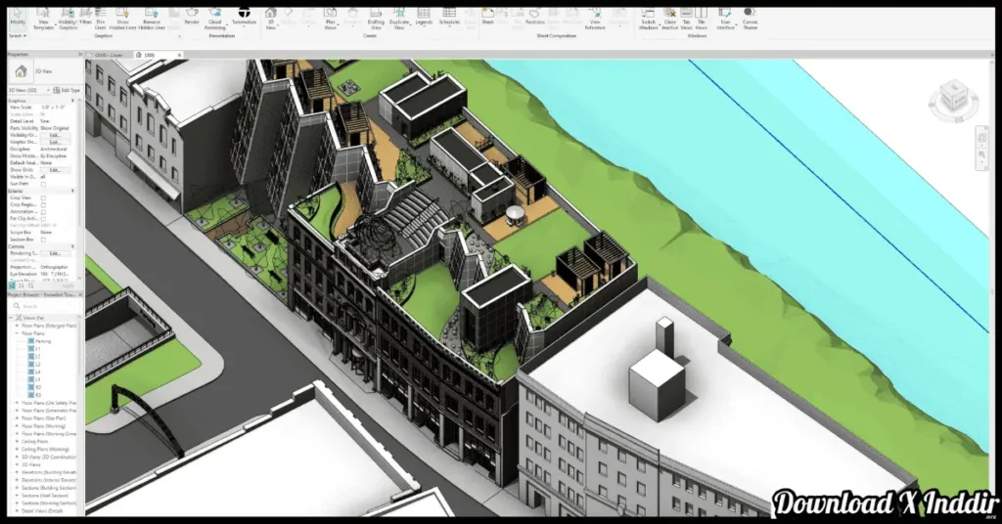1002x524 pixels.
Task: Toggle the Annotation Crop checkbox
Action: click(x=43, y=212)
